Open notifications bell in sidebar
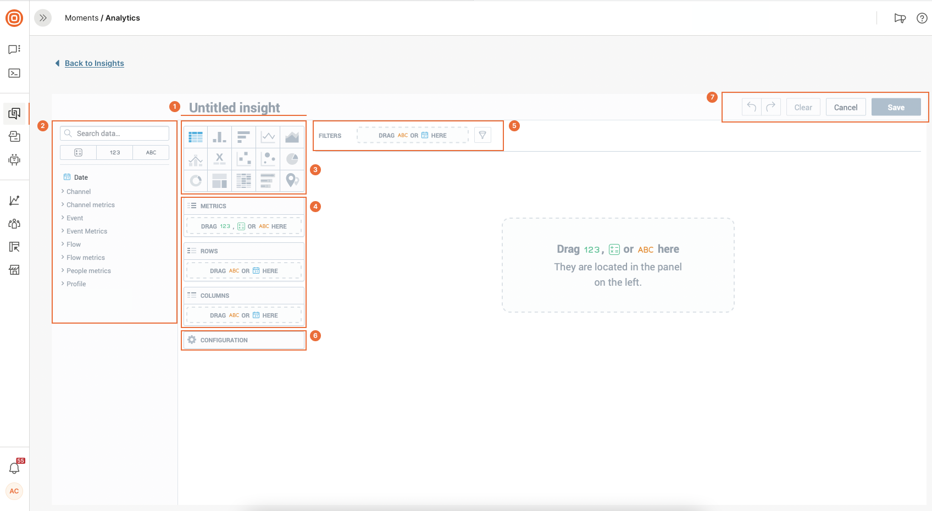Image resolution: width=932 pixels, height=511 pixels. point(14,468)
